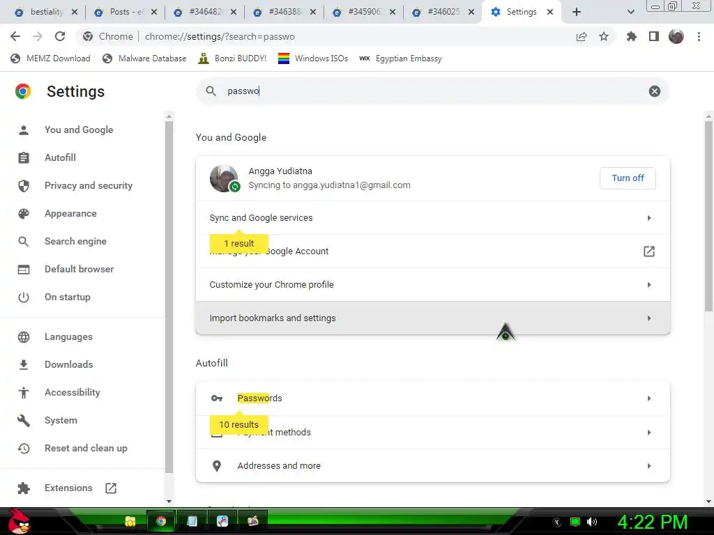Screen dimensions: 714x535
Task: Open Privacy and security settings
Action: pos(89,185)
